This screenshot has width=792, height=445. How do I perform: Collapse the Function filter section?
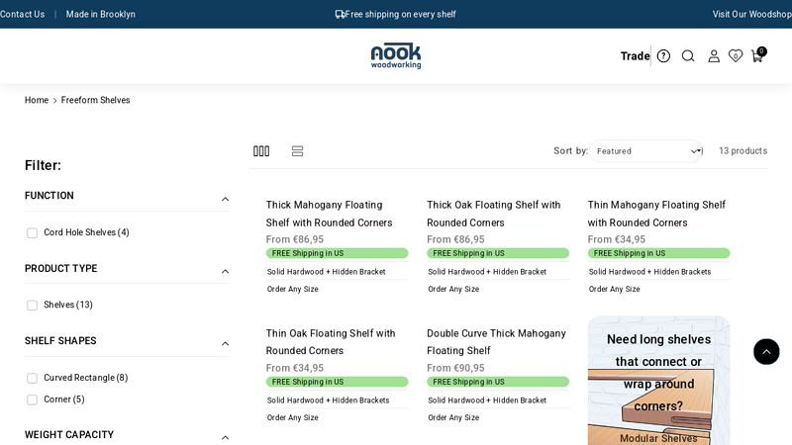[x=225, y=199]
